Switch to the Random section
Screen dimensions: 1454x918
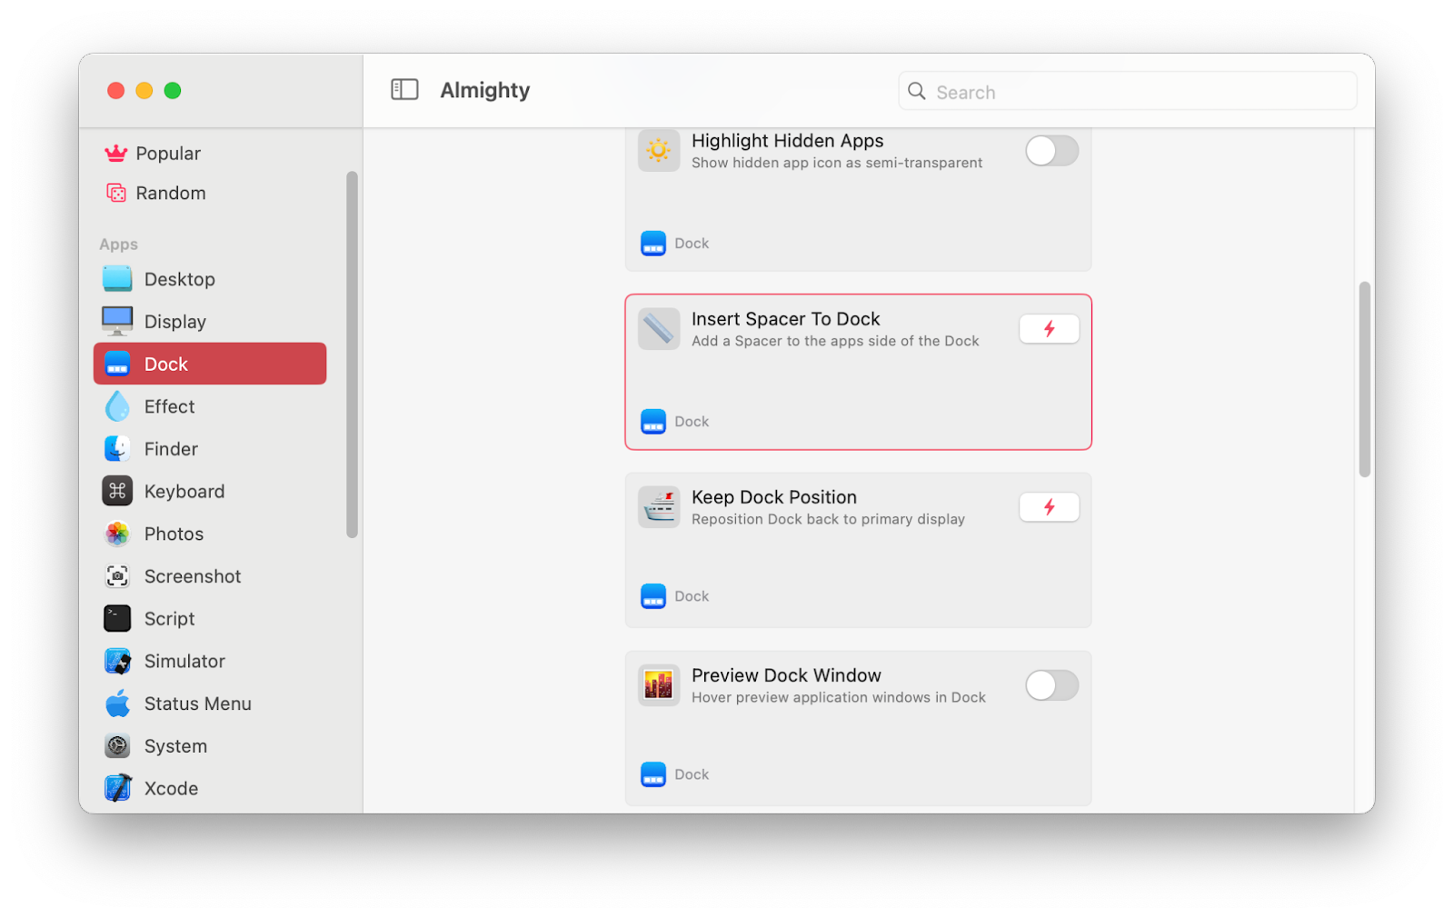pos(171,193)
